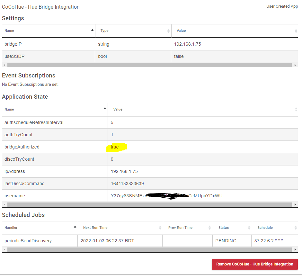Click the Settings table horizontal scrollbar

[x=149, y=65]
